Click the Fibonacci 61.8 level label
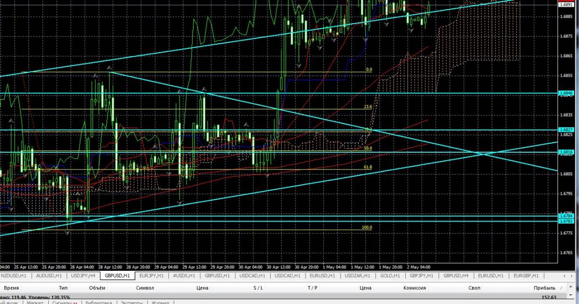 [x=368, y=167]
